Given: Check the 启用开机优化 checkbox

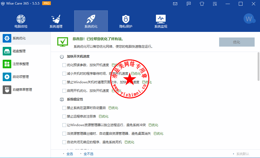Looking at the screenshot, I should coord(64,91).
